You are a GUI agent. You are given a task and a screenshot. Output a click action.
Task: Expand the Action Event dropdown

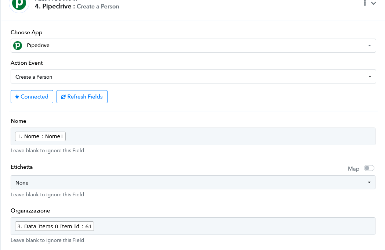[193, 76]
